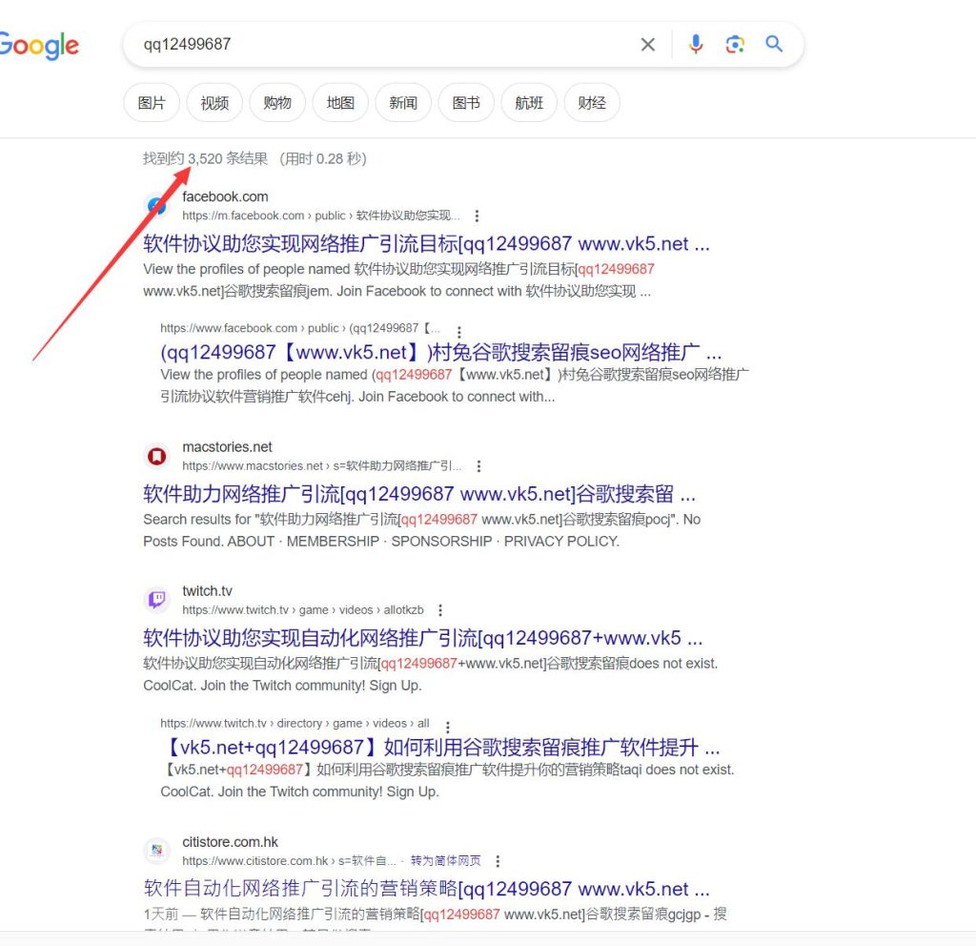The width and height of the screenshot is (976, 946).
Task: Clear the search box with X icon
Action: [648, 45]
